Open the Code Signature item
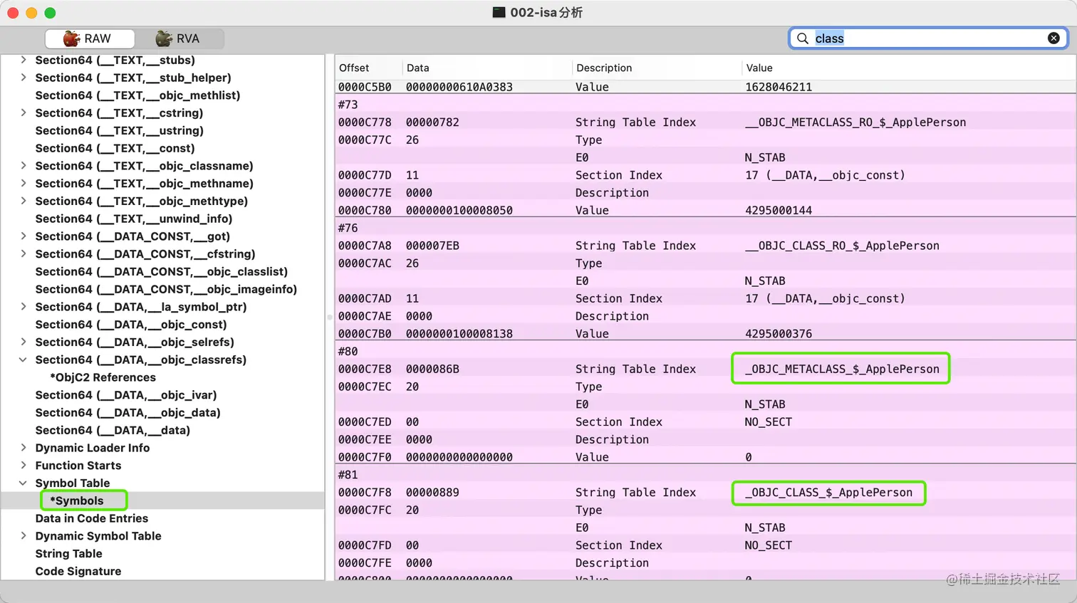The image size is (1077, 603). pos(78,571)
